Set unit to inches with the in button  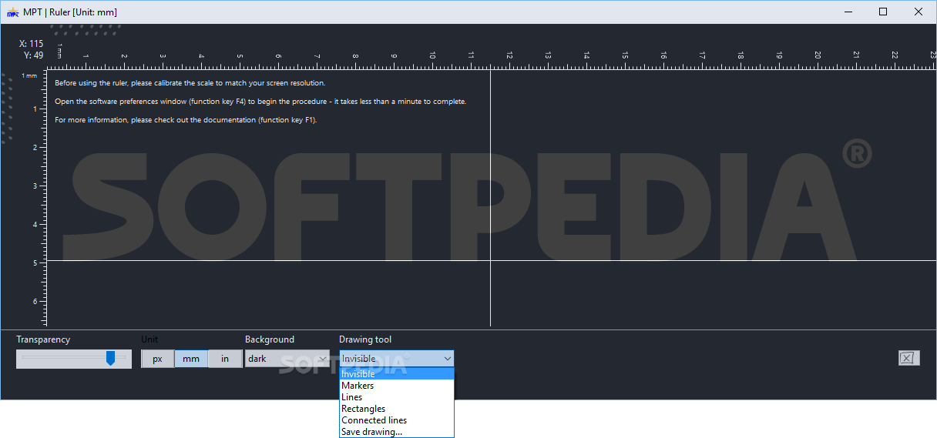(x=225, y=359)
